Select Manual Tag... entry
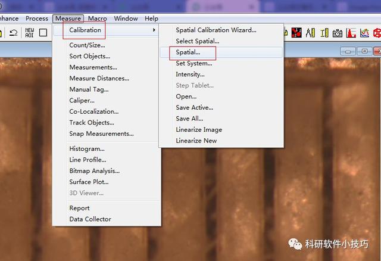Image resolution: width=381 pixels, height=261 pixels. 106,89
